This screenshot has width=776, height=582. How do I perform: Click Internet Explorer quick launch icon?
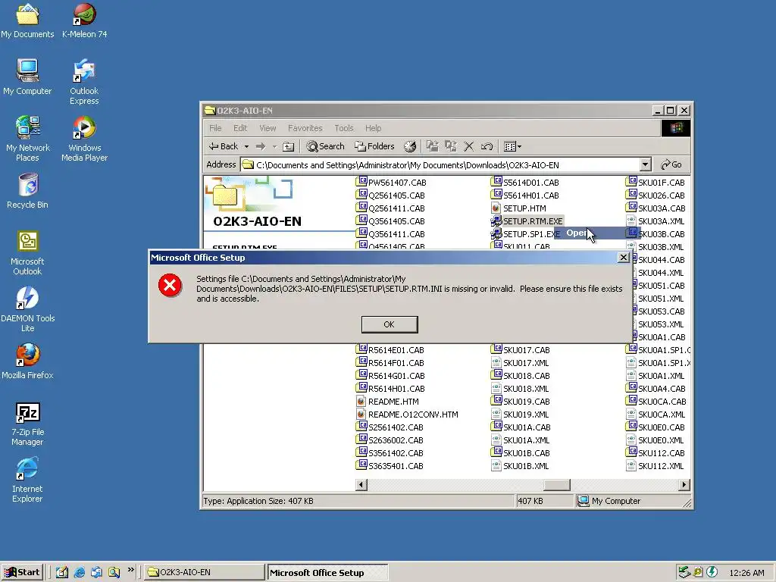[x=79, y=573]
